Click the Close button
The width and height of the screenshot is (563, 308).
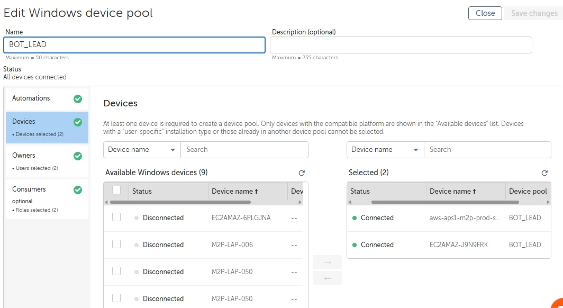tap(485, 13)
